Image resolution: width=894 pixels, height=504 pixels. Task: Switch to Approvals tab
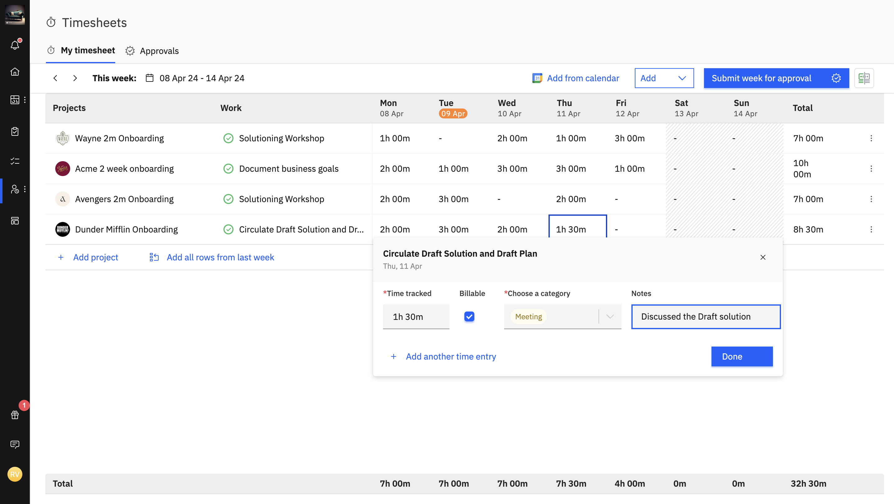[152, 51]
